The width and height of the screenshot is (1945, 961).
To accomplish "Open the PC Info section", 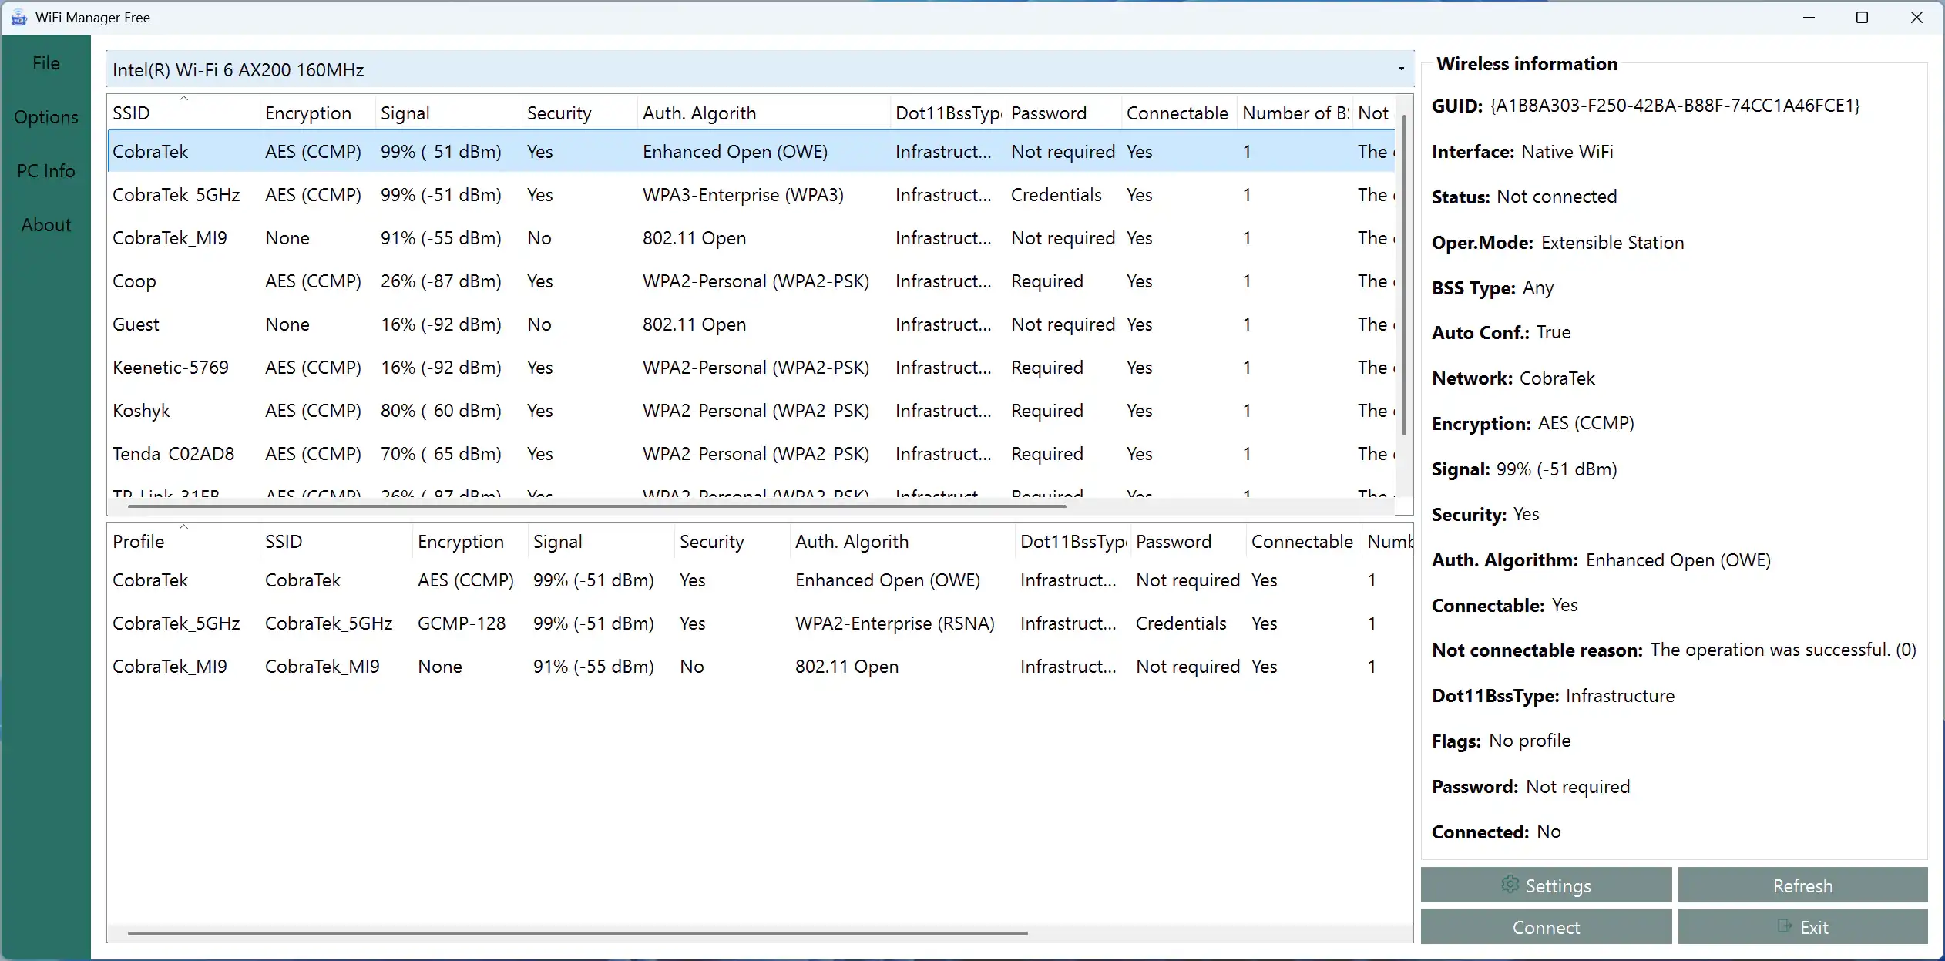I will pyautogui.click(x=46, y=171).
